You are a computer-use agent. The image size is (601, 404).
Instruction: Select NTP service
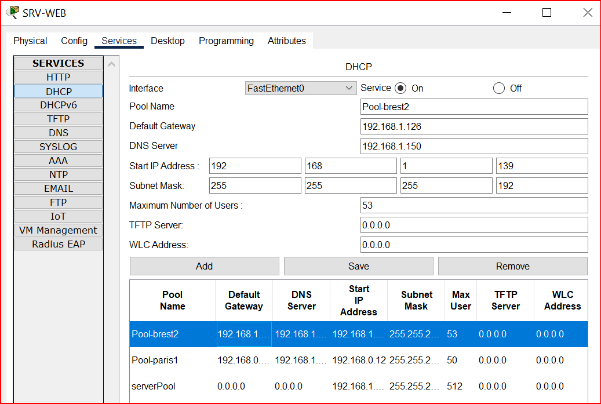[x=59, y=174]
